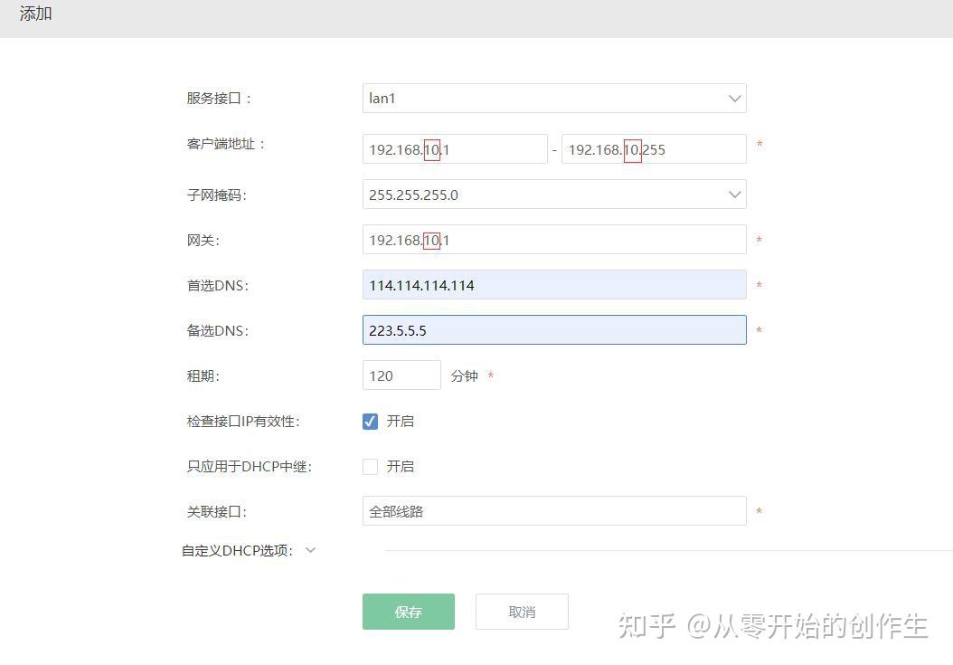Image resolution: width=953 pixels, height=665 pixels.
Task: Click the green 保存 save button
Action: [408, 612]
